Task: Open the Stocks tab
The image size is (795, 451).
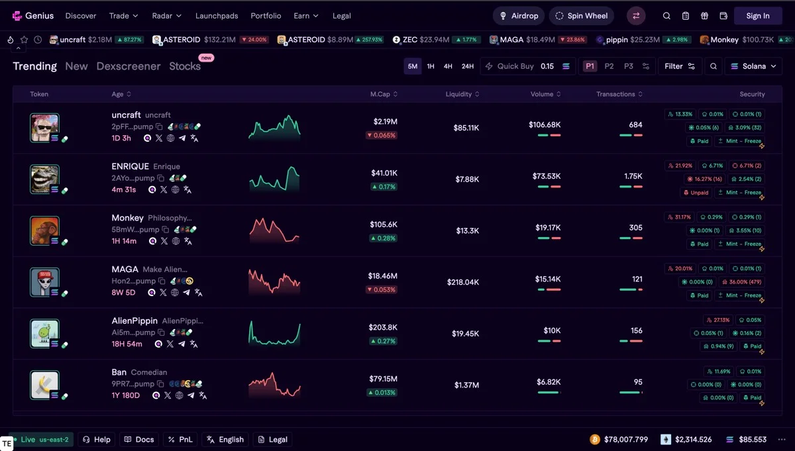Action: click(185, 66)
